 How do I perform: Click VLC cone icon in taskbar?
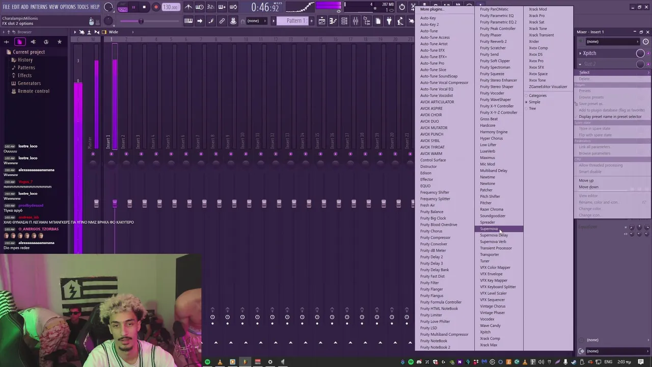point(220,362)
